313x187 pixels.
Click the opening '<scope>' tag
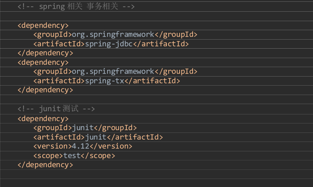point(48,156)
